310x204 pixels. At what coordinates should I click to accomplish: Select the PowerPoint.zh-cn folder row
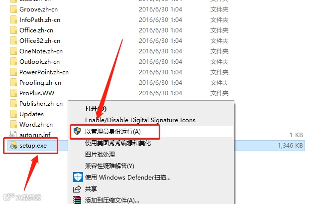pyautogui.click(x=119, y=72)
